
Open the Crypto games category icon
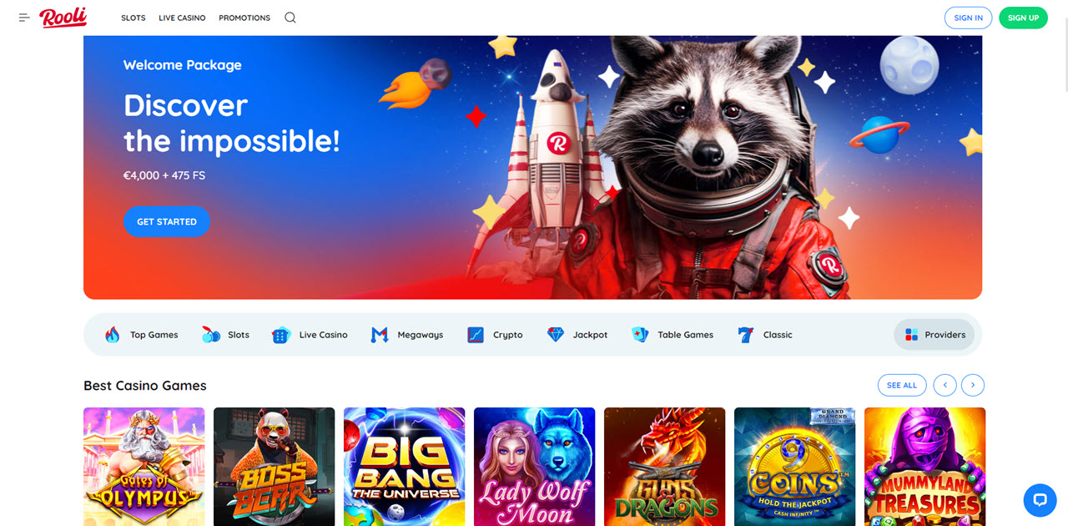pyautogui.click(x=476, y=334)
